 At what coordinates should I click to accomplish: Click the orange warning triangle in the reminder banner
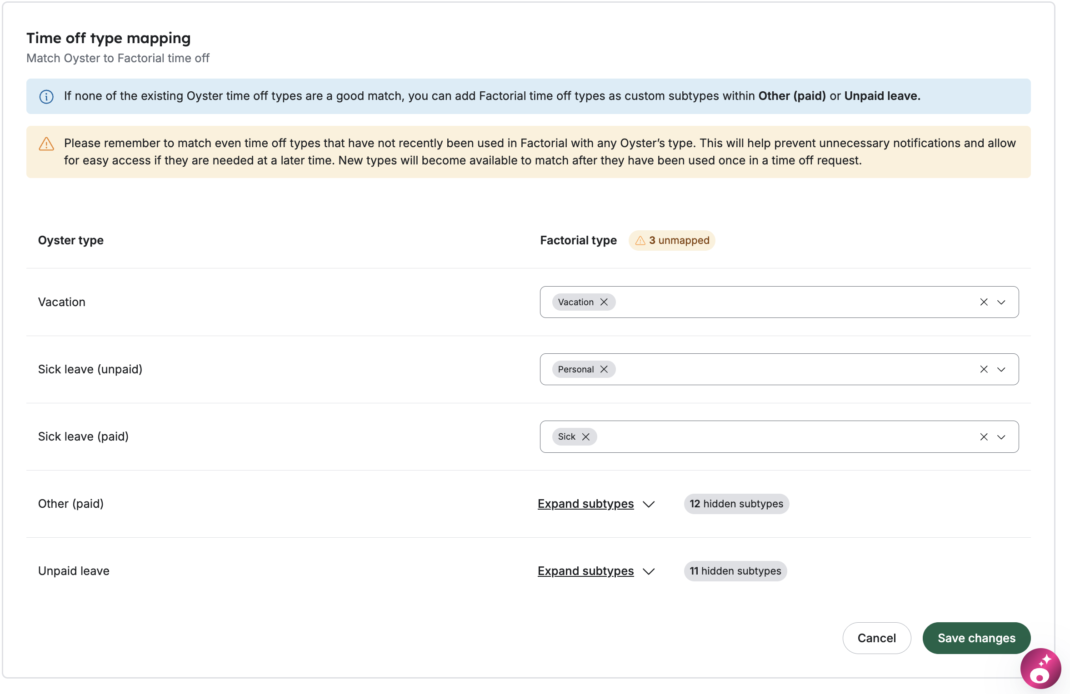(x=46, y=144)
